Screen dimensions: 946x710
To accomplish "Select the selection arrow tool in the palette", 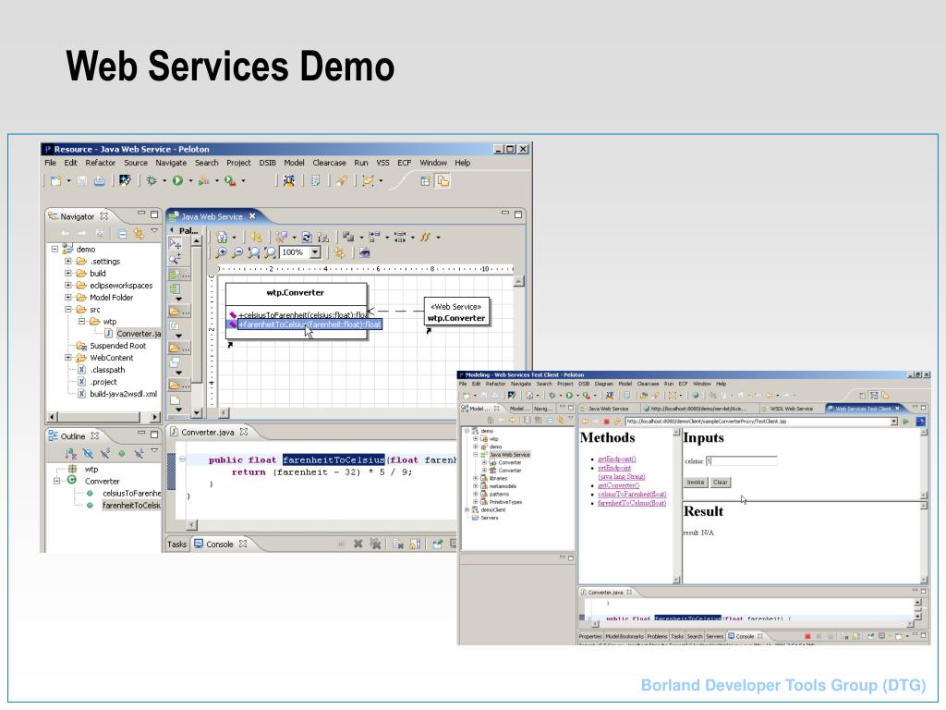I will tap(175, 243).
